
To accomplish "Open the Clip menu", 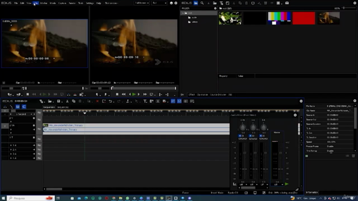I will 36,3.
